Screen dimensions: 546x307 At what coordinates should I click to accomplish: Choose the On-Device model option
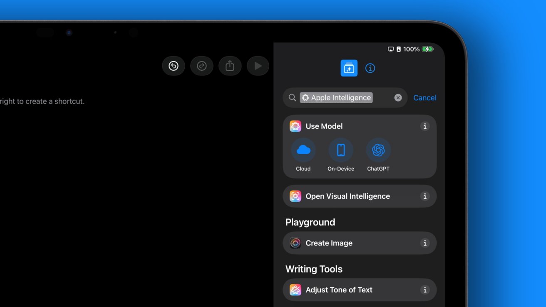[x=341, y=155]
